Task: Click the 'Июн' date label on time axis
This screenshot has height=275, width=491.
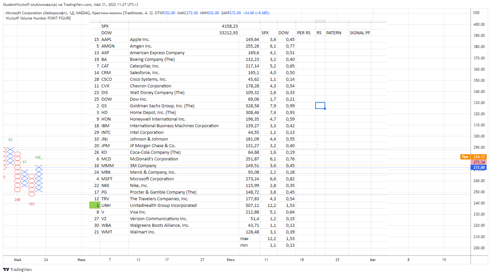Action: click(x=81, y=260)
